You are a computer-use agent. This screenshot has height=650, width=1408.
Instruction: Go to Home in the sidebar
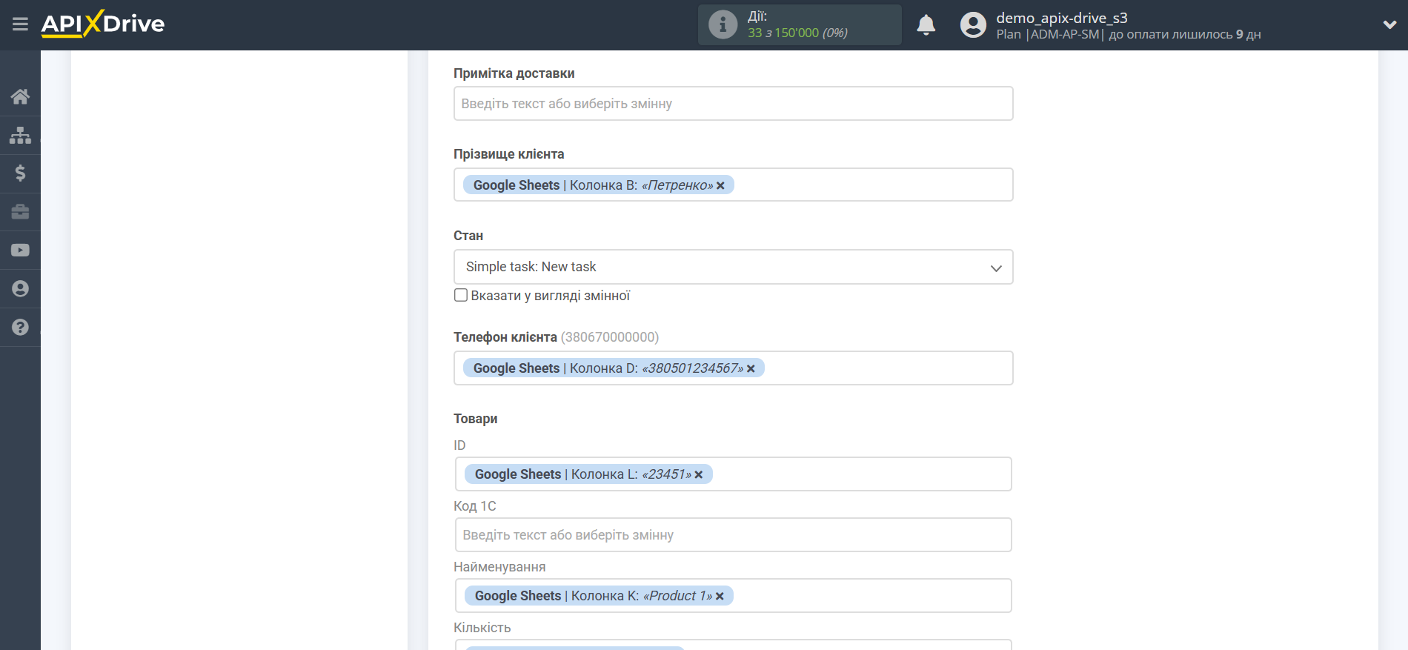20,96
